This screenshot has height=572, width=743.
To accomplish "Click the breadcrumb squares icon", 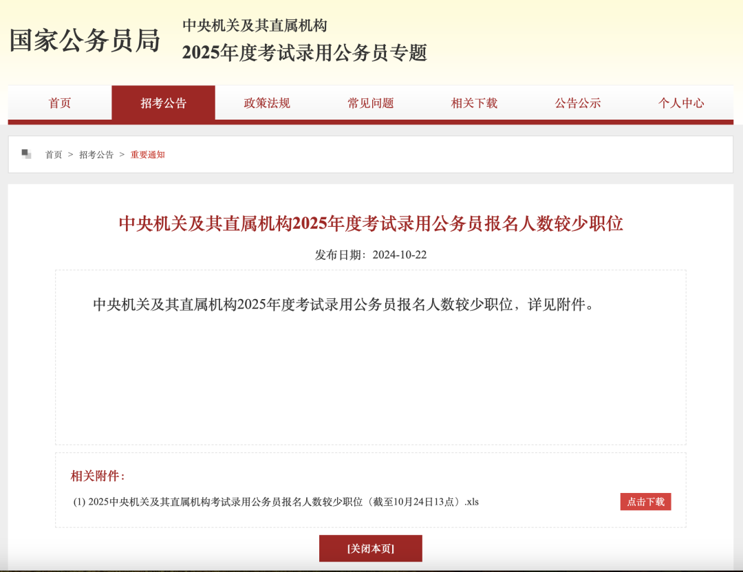I will (27, 154).
